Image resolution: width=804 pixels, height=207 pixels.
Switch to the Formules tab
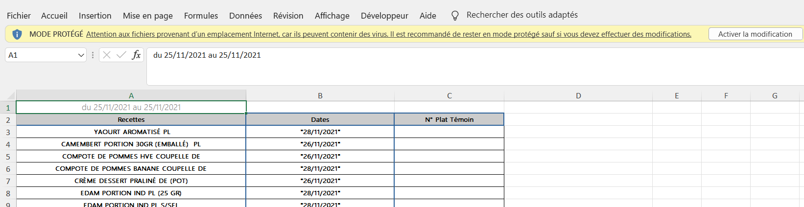(201, 16)
